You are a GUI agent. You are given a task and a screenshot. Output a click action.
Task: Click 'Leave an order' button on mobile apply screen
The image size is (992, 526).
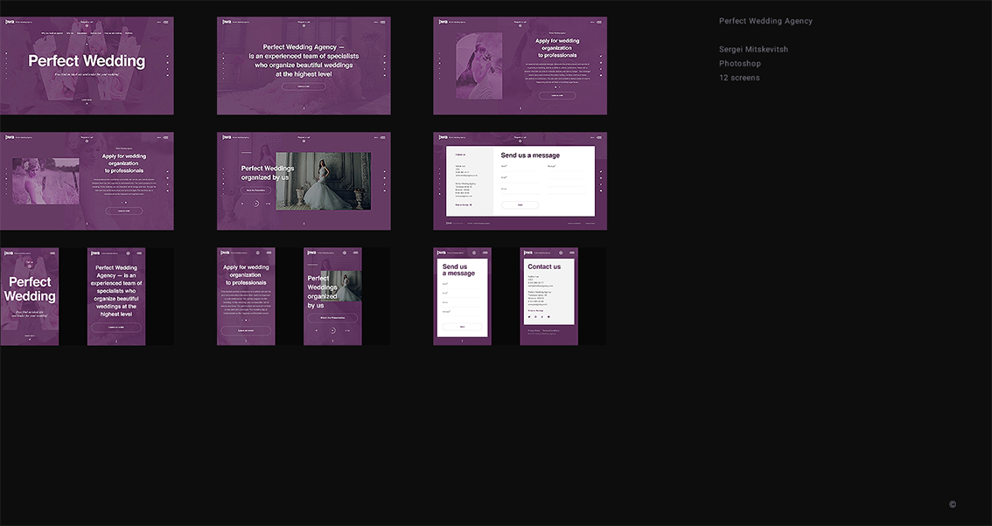pos(246,330)
